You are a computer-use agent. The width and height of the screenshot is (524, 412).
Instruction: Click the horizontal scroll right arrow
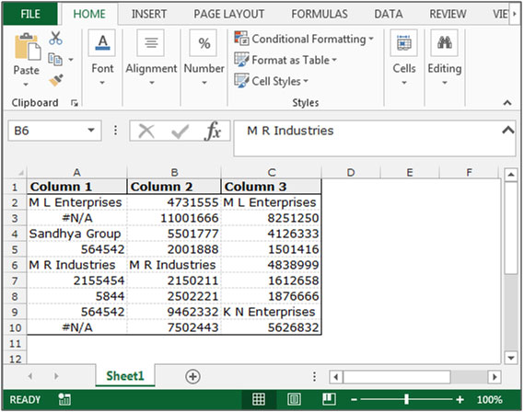[495, 377]
